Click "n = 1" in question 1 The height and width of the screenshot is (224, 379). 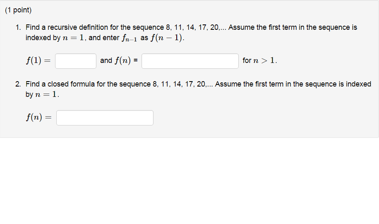tap(73, 38)
